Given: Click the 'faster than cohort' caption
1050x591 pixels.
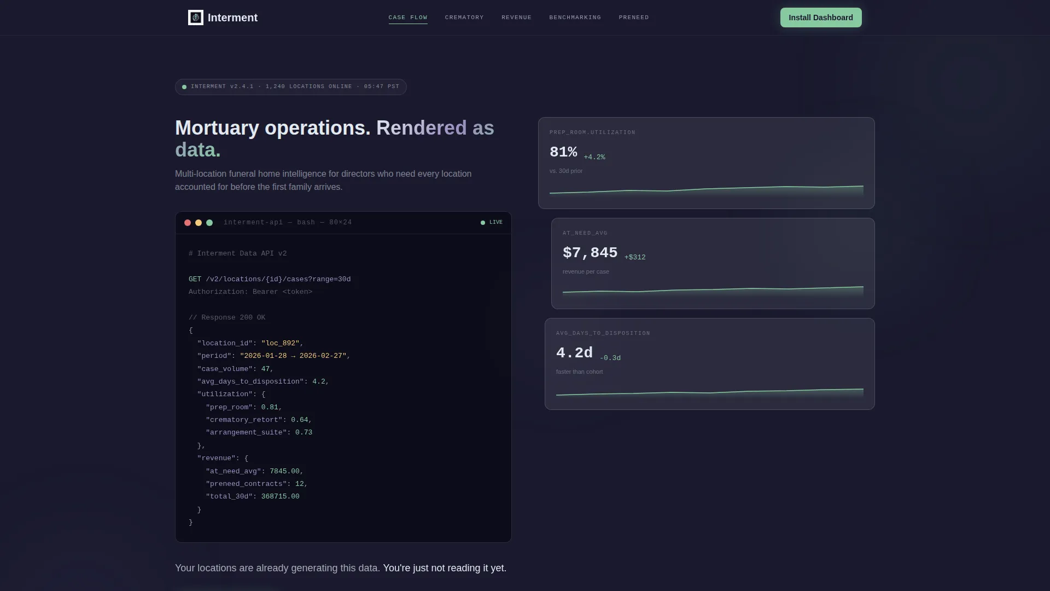Looking at the screenshot, I should 580,372.
